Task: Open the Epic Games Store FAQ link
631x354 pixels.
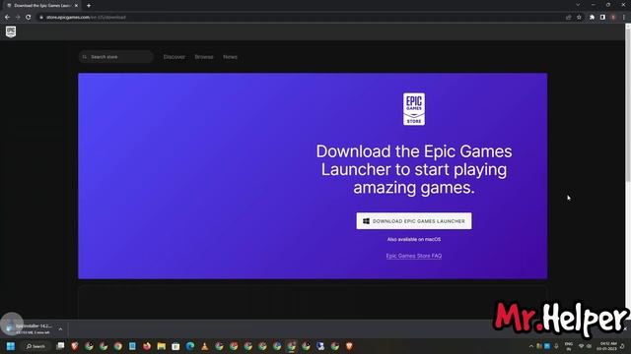Action: click(414, 256)
